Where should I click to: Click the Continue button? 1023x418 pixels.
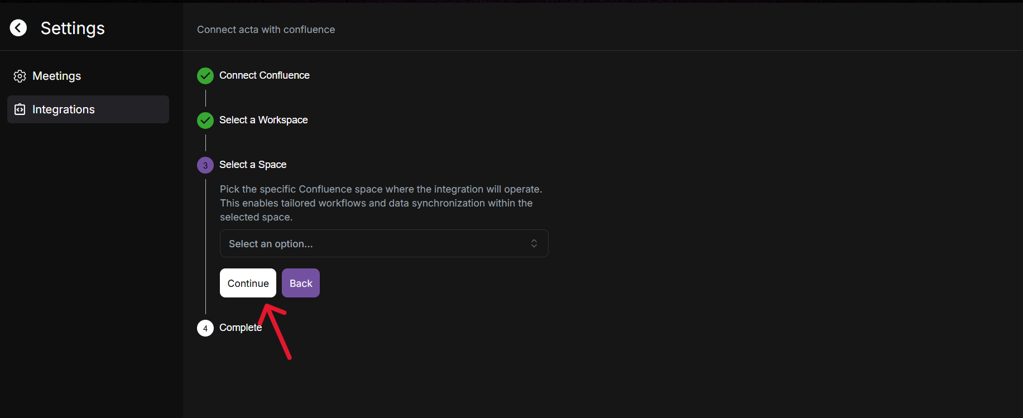248,283
